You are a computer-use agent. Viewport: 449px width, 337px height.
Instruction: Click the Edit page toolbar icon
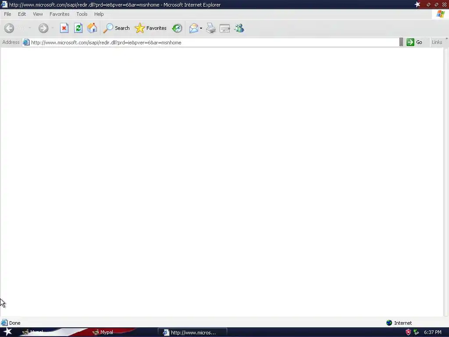(225, 28)
